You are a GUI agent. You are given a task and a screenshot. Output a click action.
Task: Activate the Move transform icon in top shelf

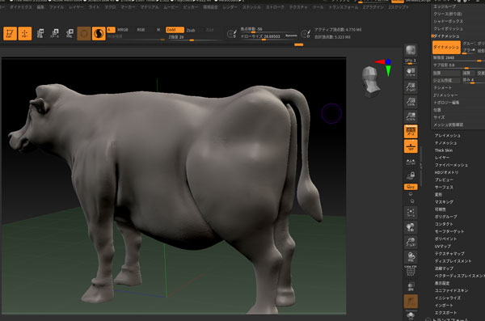(x=40, y=33)
